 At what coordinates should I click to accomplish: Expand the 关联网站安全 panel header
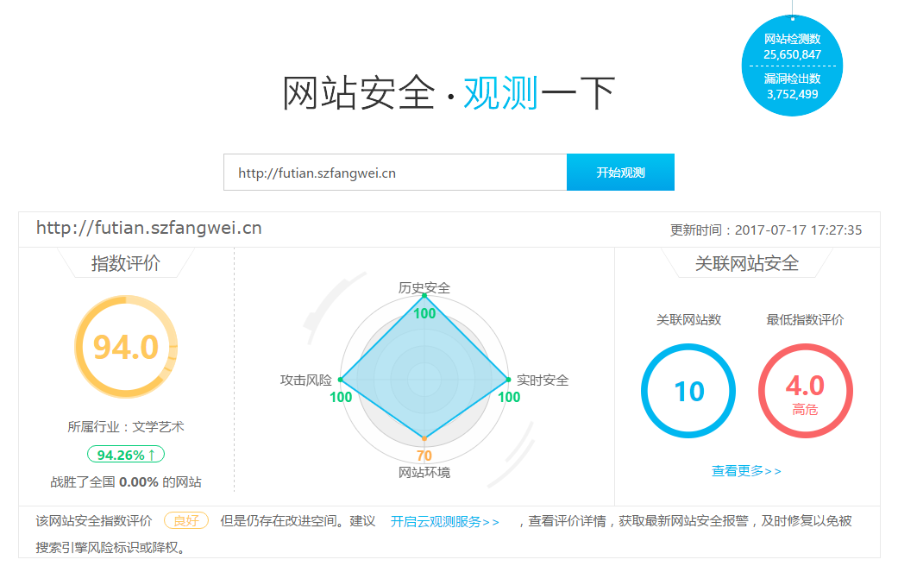tap(746, 261)
